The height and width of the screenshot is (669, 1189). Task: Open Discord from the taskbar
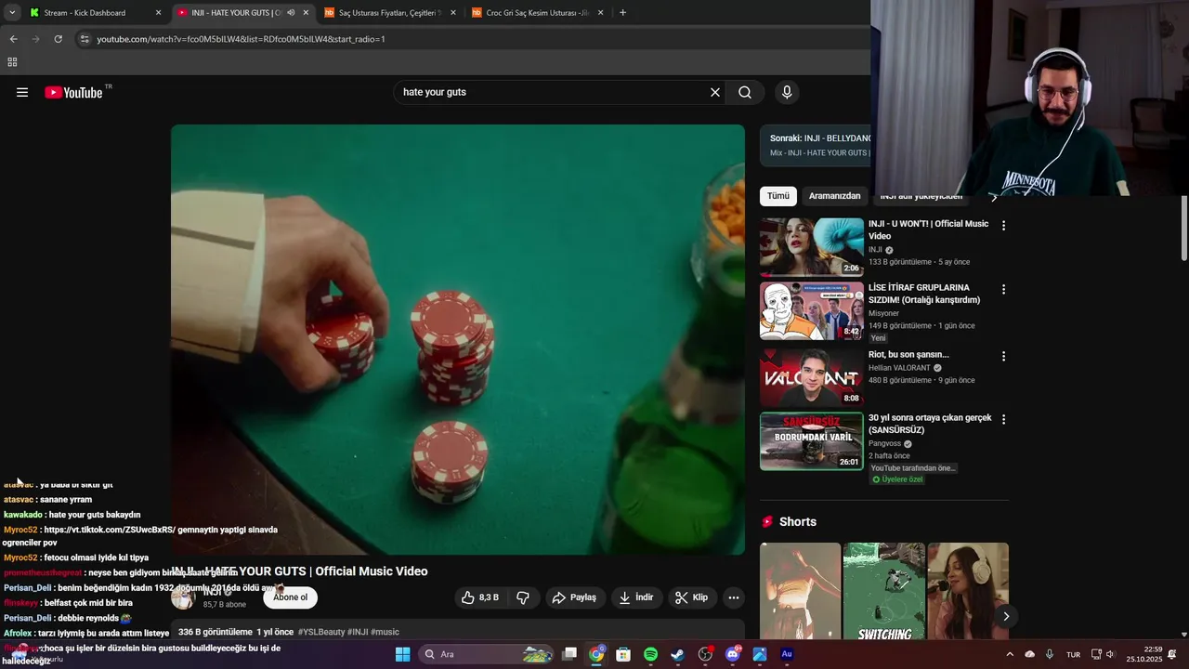click(x=732, y=654)
